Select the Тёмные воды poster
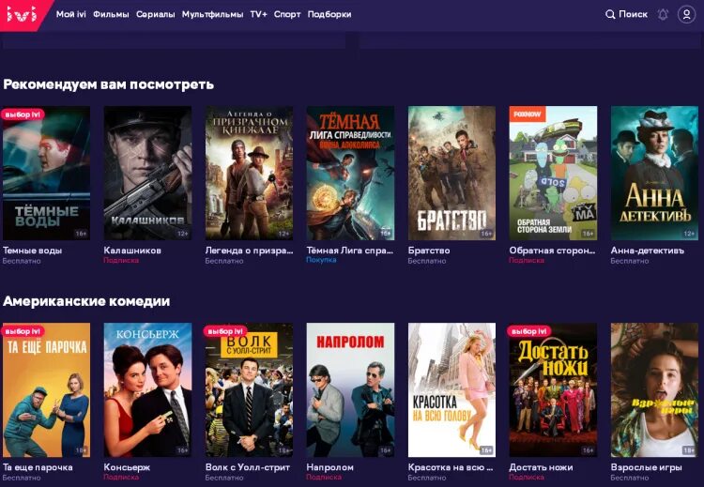The width and height of the screenshot is (704, 487). pos(46,173)
